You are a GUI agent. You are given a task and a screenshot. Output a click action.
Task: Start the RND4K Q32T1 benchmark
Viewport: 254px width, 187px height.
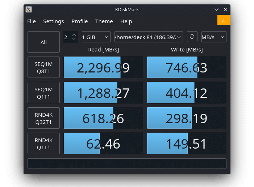coord(43,118)
